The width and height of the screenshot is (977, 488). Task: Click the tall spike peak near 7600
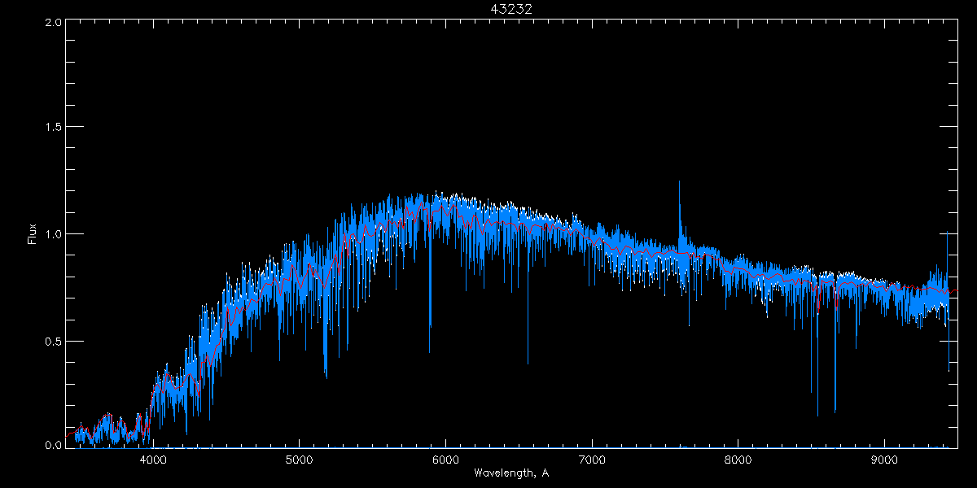(x=679, y=183)
